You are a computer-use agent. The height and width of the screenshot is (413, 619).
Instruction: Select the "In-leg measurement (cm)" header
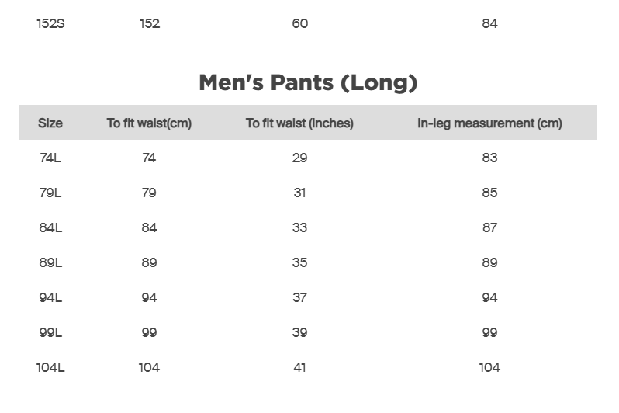(x=489, y=123)
